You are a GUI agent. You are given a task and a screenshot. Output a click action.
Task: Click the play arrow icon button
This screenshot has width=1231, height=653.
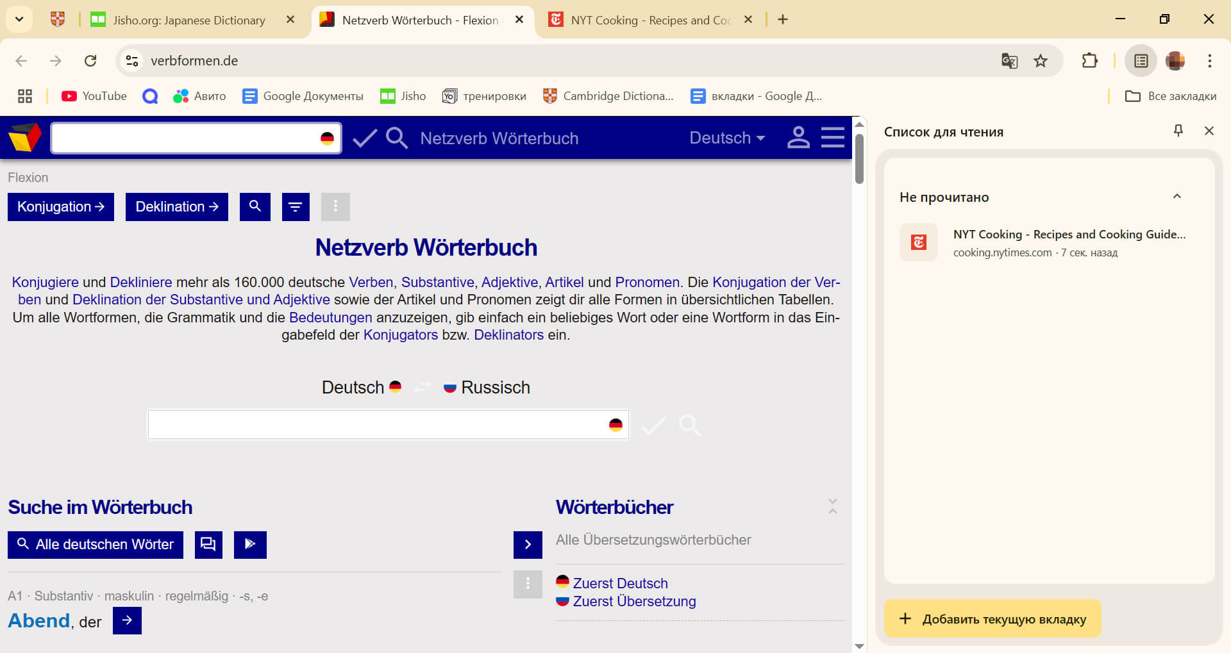tap(250, 545)
